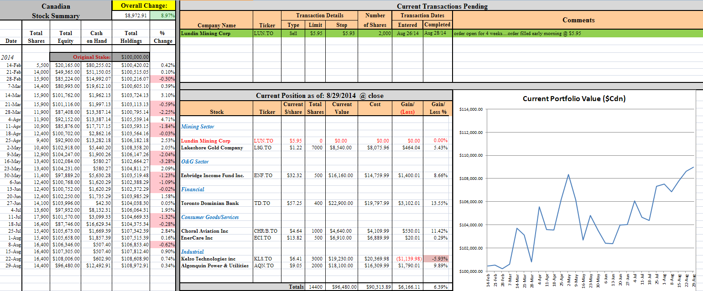Viewport: 703px width, 291px height.
Task: Click the O&G Sector heading
Action: (195, 162)
